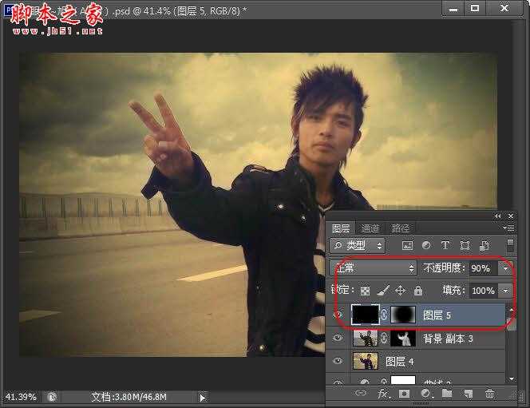Filter layers by shape layer icon
530x408 pixels.
[x=465, y=245]
